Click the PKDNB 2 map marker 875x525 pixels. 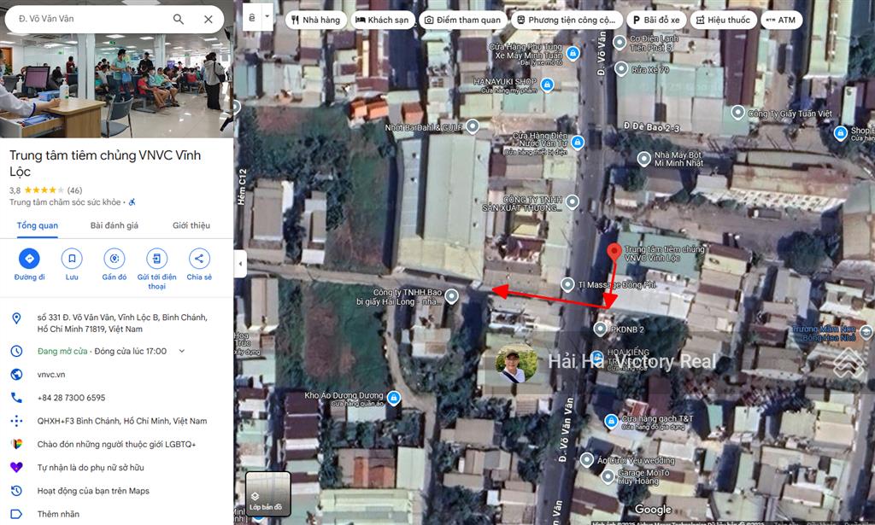click(600, 329)
